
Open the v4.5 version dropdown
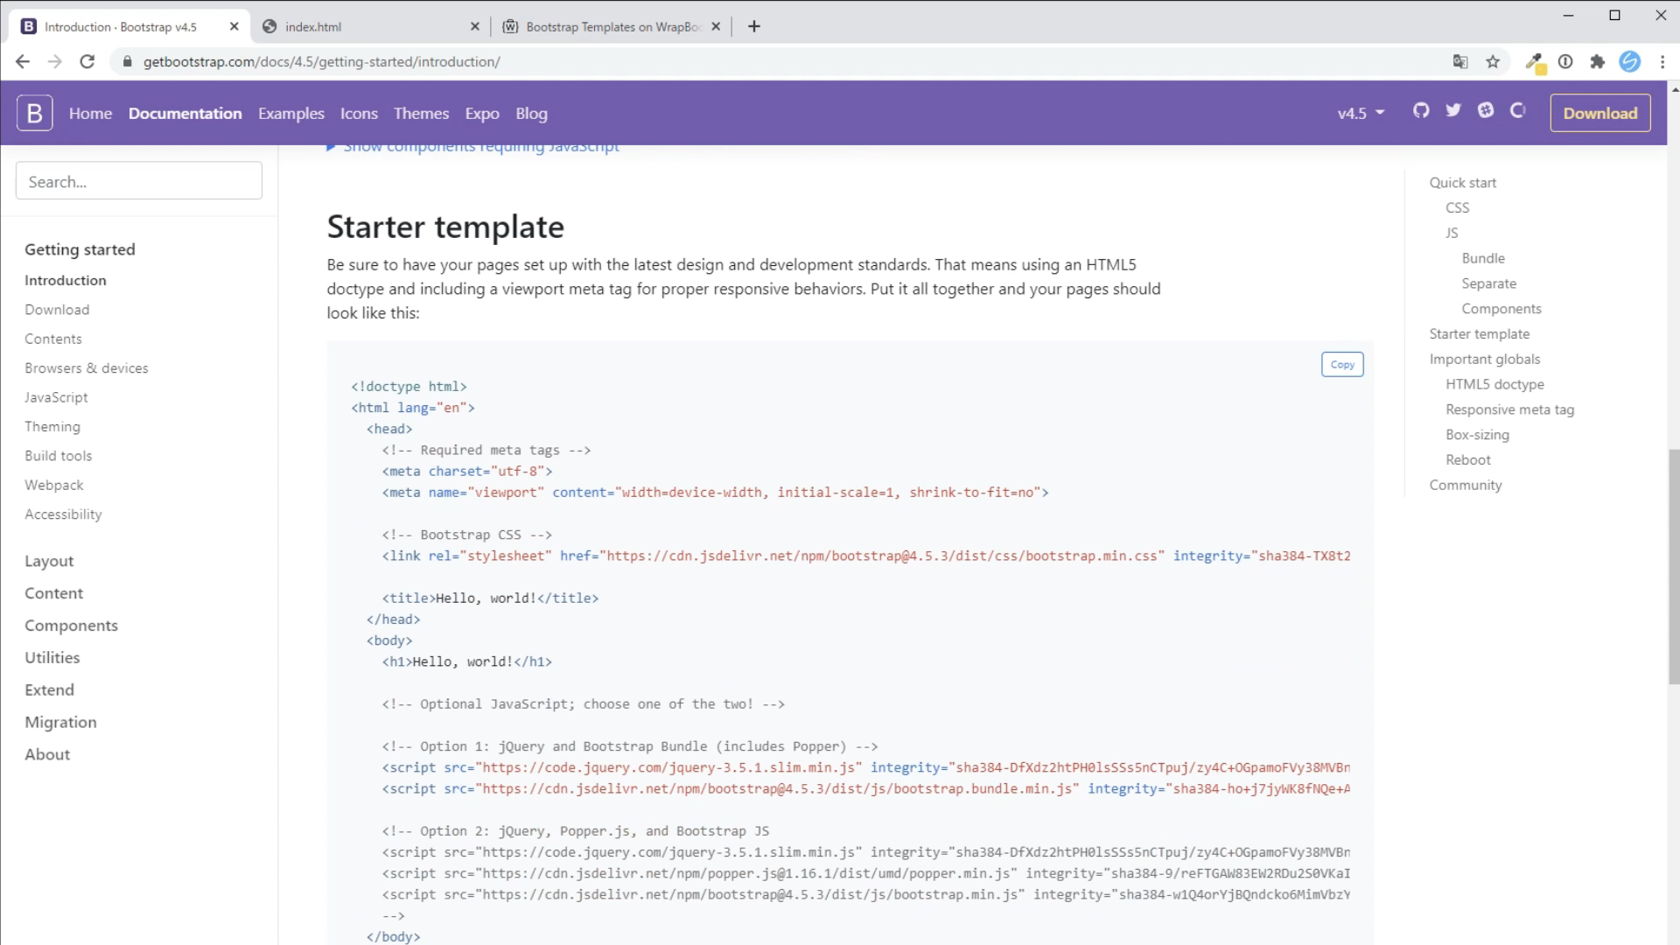coord(1361,113)
